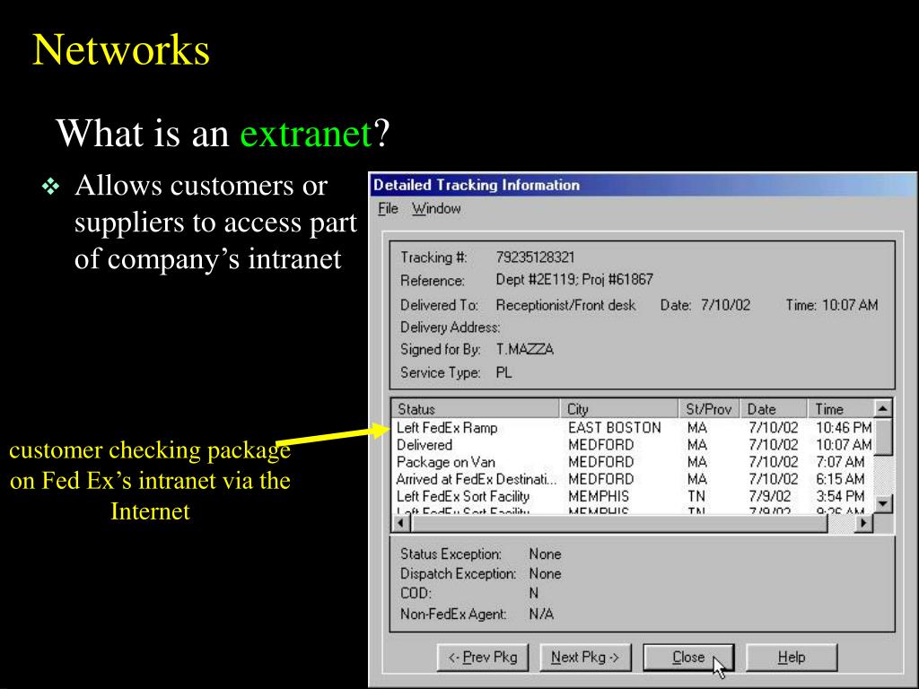
Task: Click Receptionist/Front desk value
Action: click(x=565, y=305)
